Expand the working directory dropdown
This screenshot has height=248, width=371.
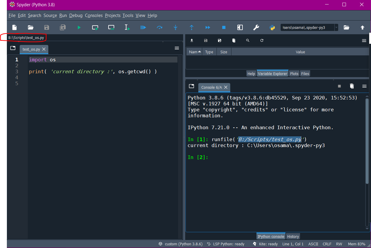coord(336,27)
